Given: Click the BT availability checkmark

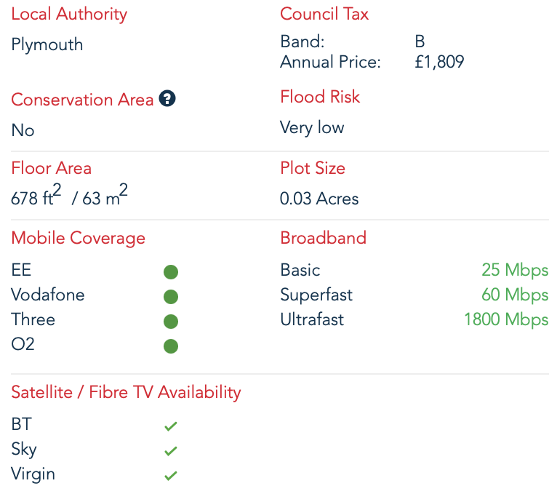Looking at the screenshot, I should tap(171, 426).
